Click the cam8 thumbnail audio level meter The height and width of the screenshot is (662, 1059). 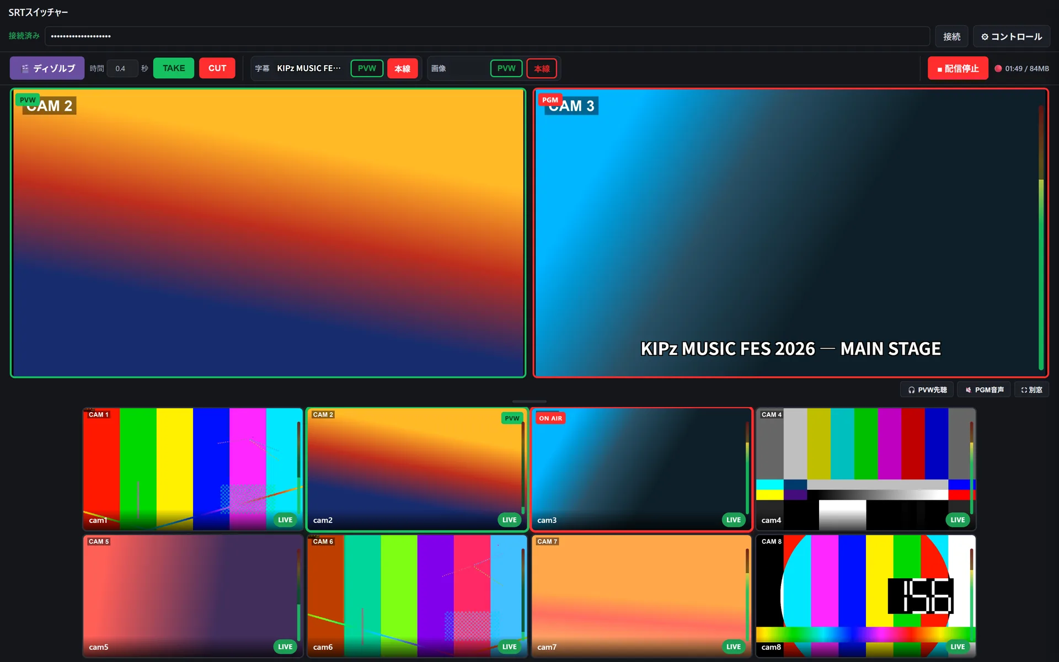[x=971, y=595]
